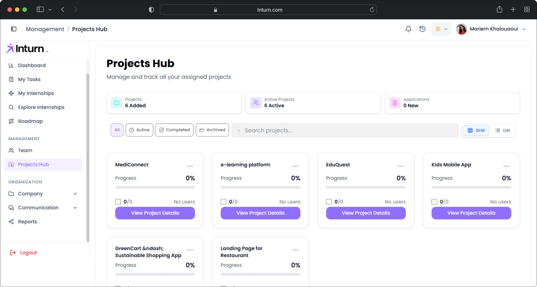Image resolution: width=537 pixels, height=287 pixels.
Task: Open EduQuest three-dot options menu
Action: pos(401,166)
